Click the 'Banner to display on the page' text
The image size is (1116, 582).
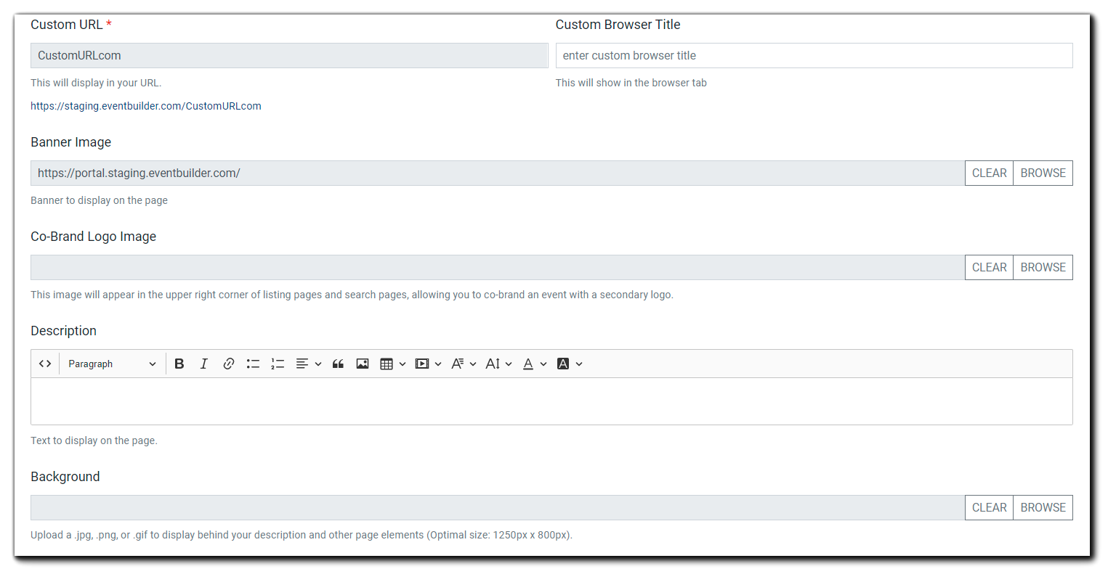[99, 200]
